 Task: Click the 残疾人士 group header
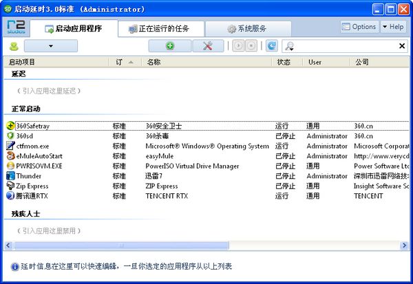pyautogui.click(x=26, y=214)
